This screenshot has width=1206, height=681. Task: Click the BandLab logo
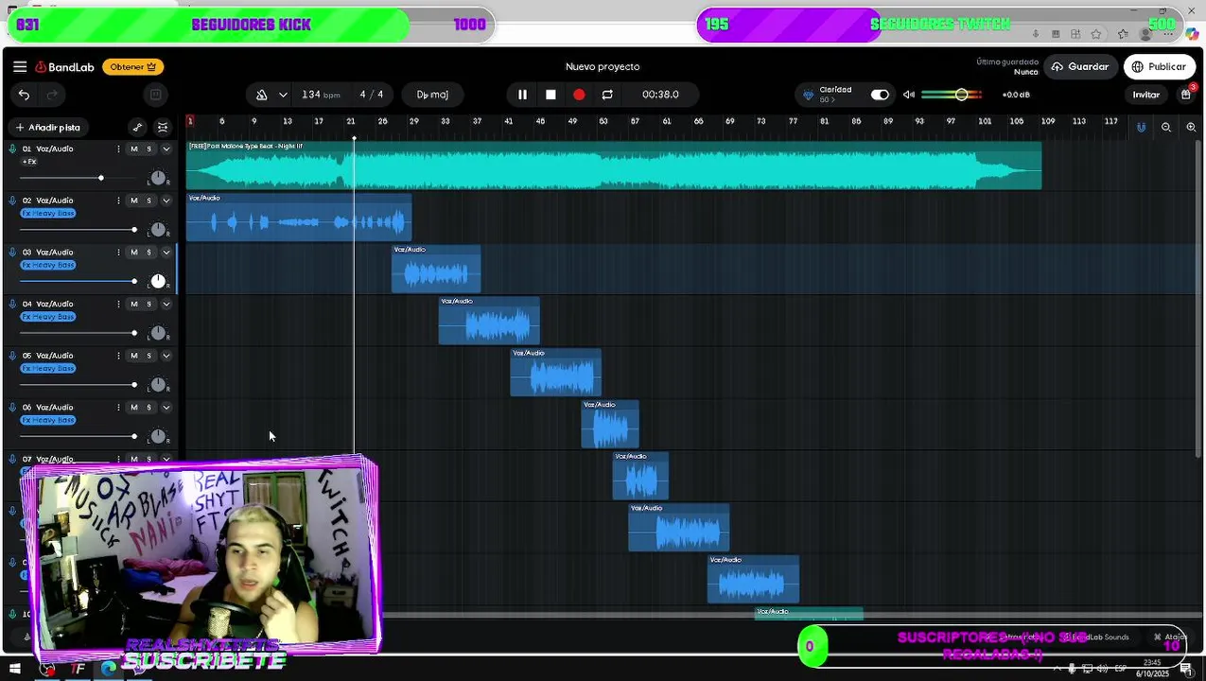point(64,67)
